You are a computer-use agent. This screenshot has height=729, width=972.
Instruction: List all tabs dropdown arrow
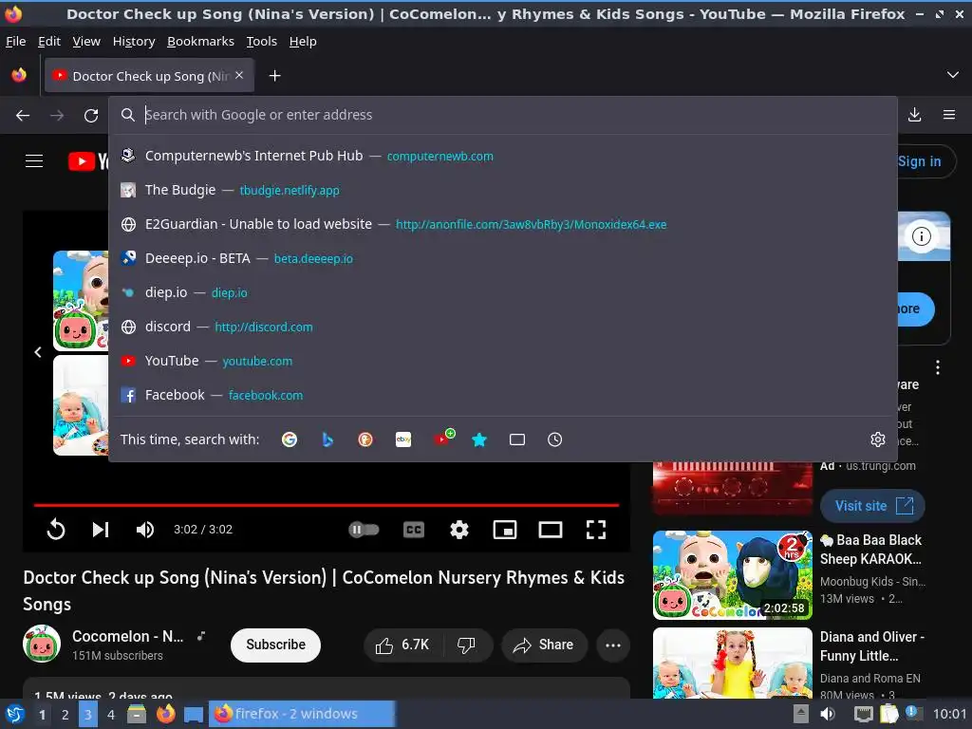click(x=953, y=75)
